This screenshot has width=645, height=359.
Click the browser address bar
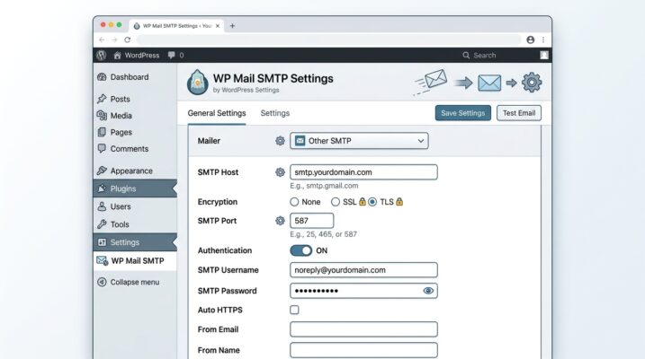[329, 39]
